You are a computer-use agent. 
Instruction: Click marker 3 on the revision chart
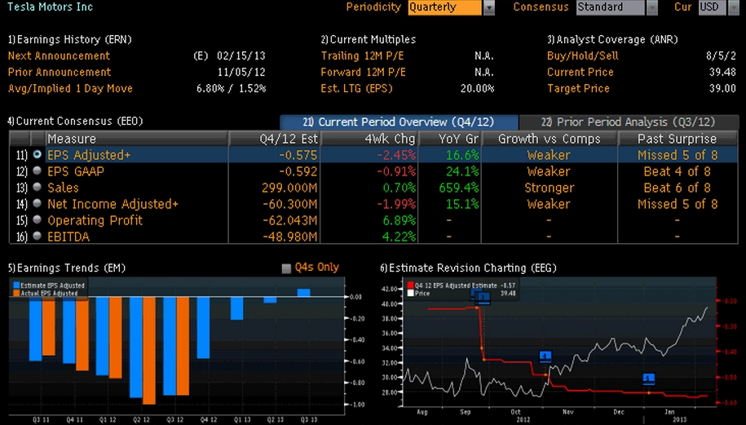click(483, 298)
